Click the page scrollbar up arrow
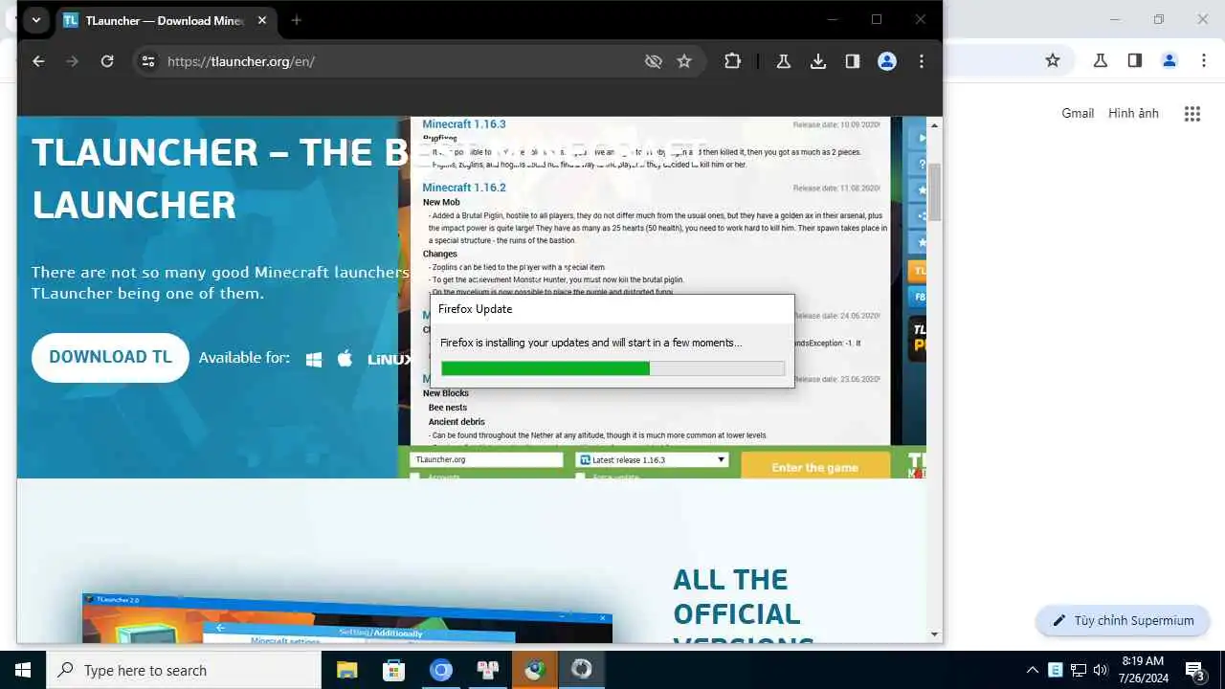 tap(935, 124)
